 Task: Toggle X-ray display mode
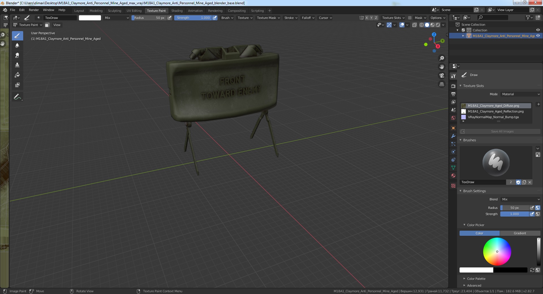point(414,25)
